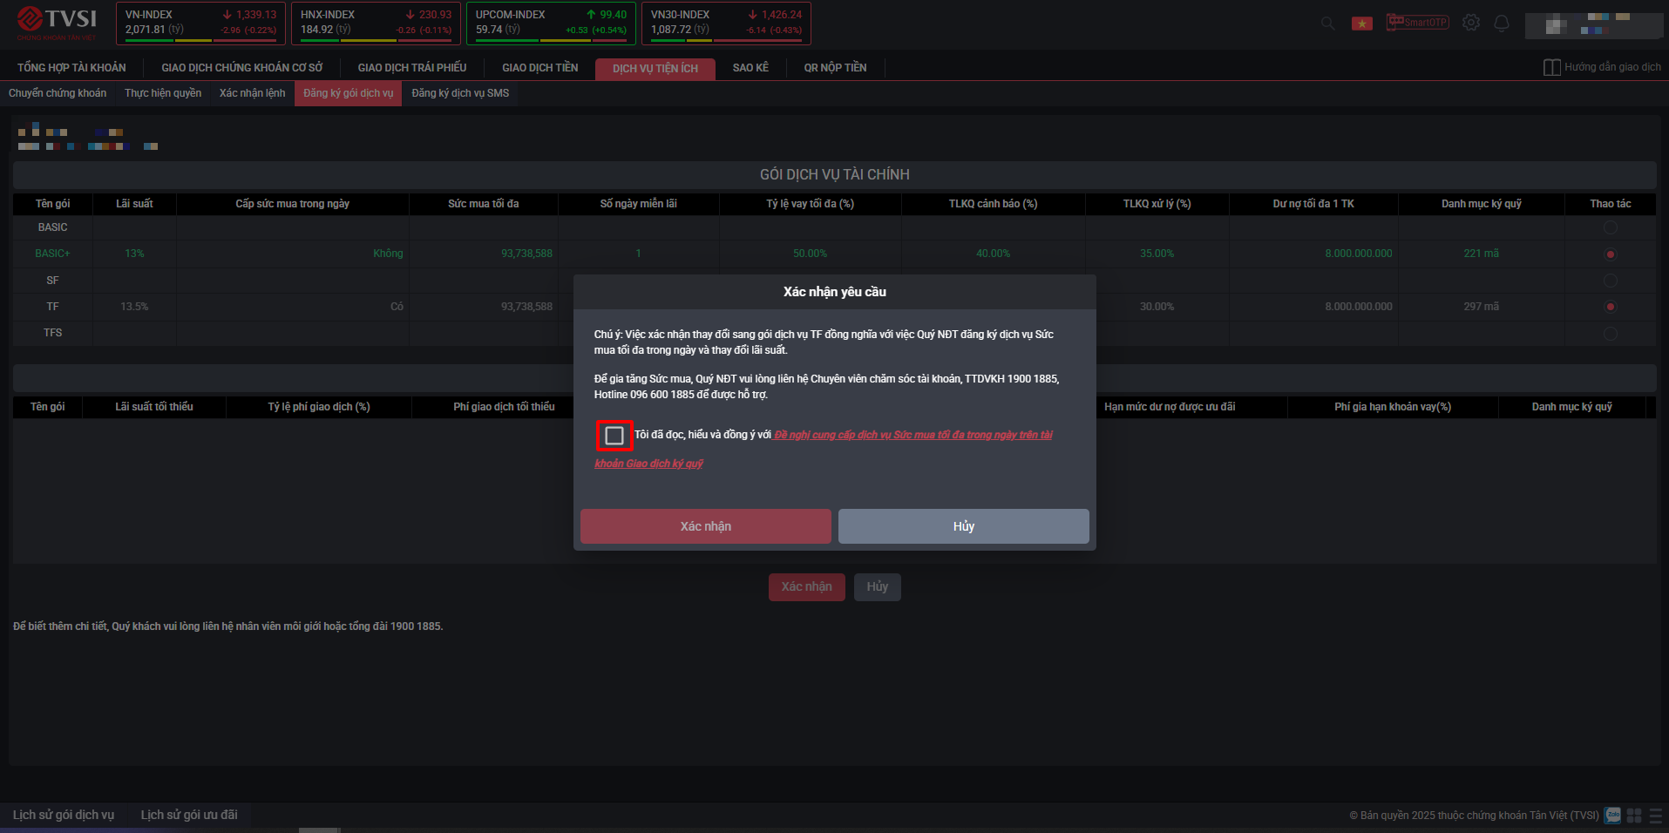Viewport: 1669px width, 833px height.
Task: Open the Zalo chat icon
Action: [1613, 816]
